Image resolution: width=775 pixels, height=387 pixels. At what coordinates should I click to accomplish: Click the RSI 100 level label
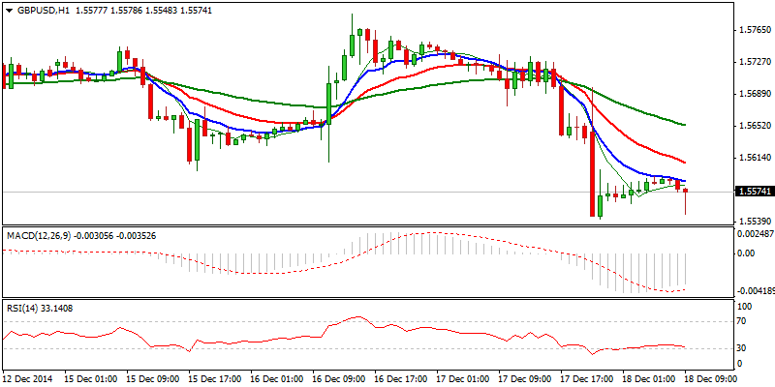pyautogui.click(x=745, y=307)
